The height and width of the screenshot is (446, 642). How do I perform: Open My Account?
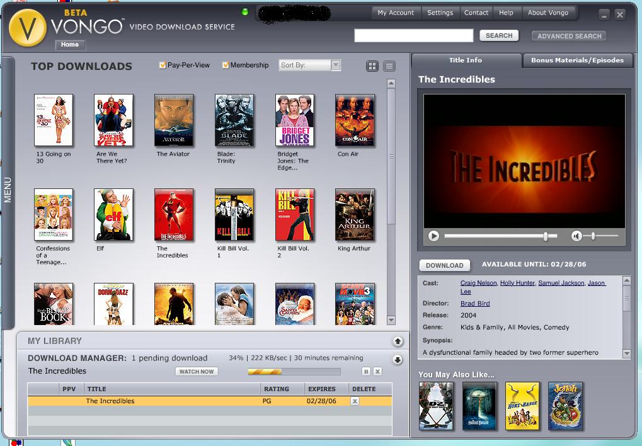(x=396, y=13)
